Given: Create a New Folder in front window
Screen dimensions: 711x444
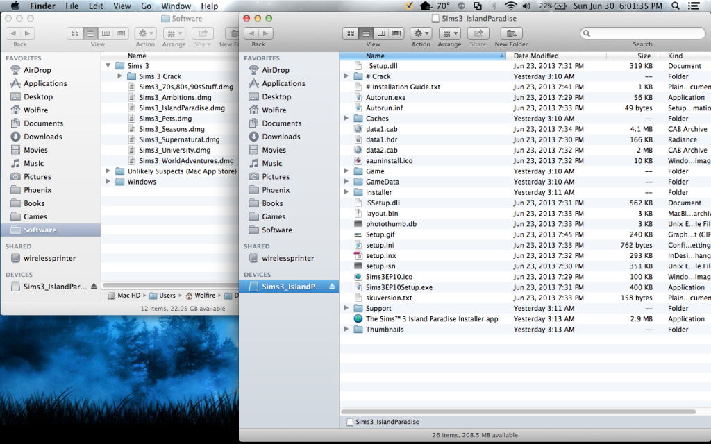Looking at the screenshot, I should (x=512, y=33).
